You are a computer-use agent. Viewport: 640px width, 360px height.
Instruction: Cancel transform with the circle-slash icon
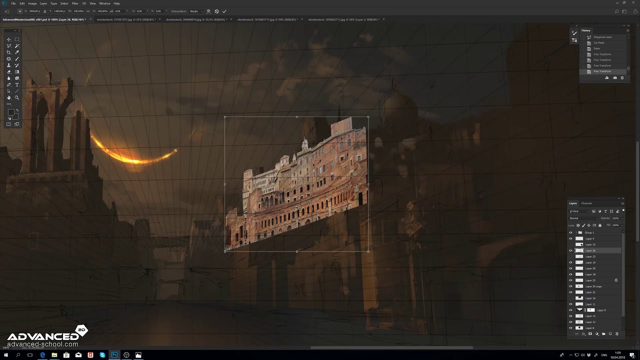coord(216,11)
